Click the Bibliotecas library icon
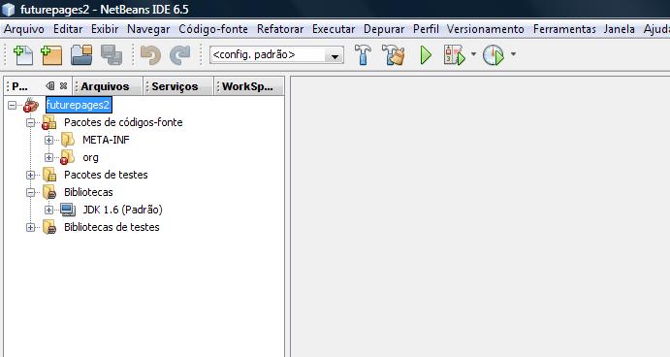The image size is (670, 357). click(x=49, y=192)
